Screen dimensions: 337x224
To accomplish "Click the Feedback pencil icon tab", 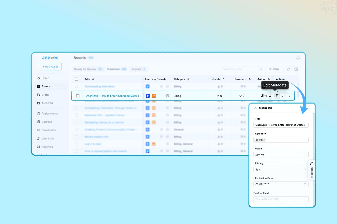I will pyautogui.click(x=311, y=164).
